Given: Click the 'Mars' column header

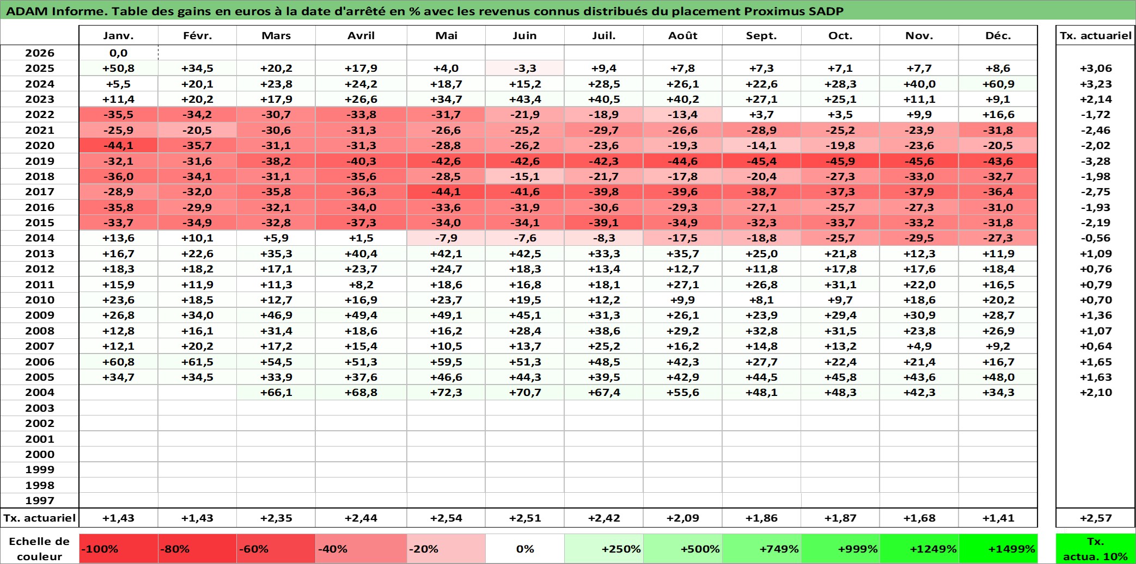Looking at the screenshot, I should pos(276,35).
